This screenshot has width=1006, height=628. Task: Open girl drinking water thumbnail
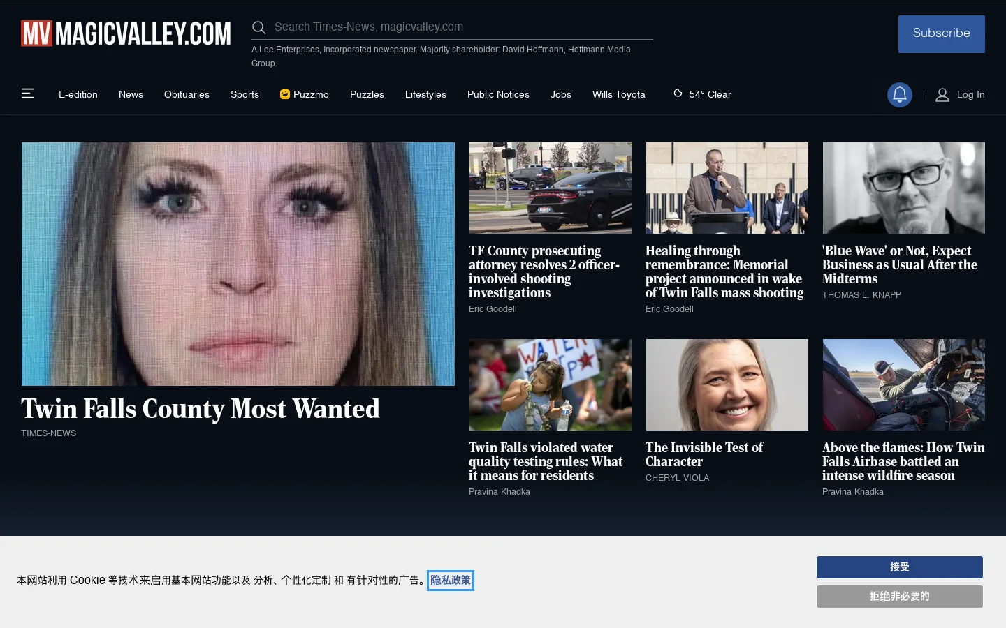551,384
